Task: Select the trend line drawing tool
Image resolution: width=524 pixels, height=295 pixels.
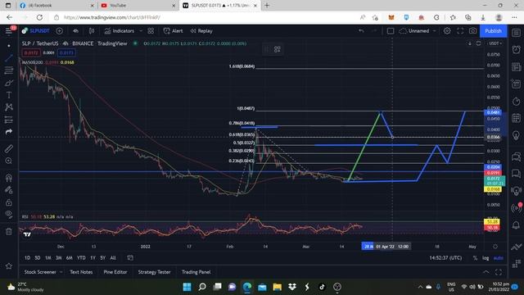Action: point(9,58)
